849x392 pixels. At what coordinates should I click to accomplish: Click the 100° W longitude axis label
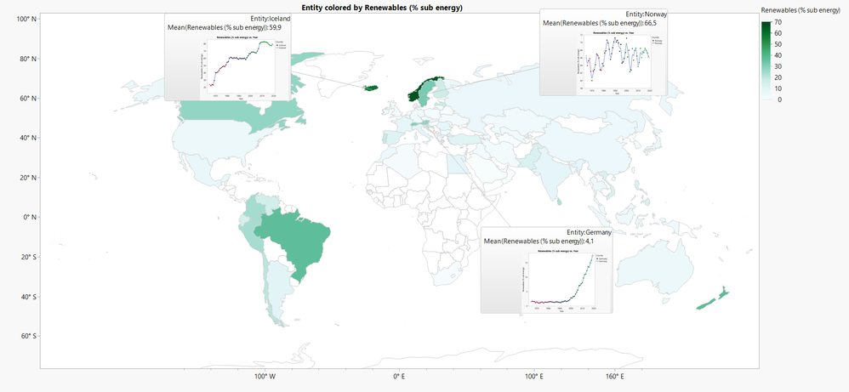265,377
